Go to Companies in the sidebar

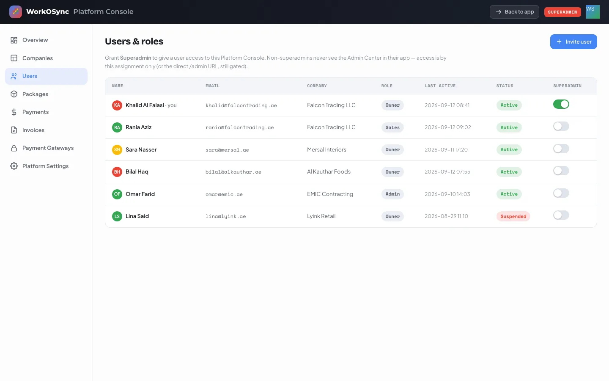click(x=46, y=58)
